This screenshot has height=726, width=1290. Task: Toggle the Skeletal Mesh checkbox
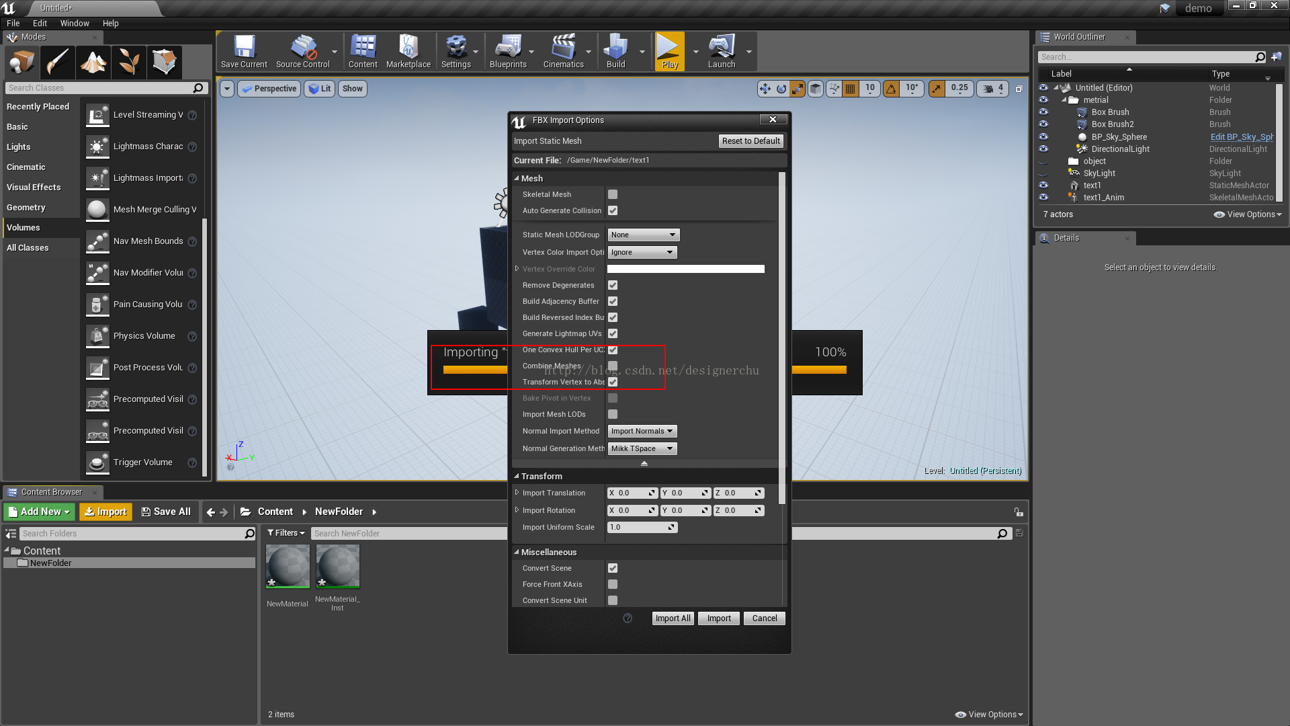tap(613, 194)
